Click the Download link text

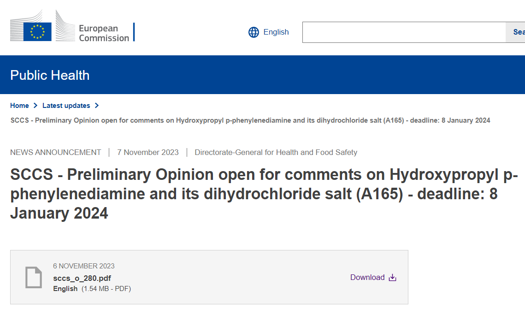(367, 278)
